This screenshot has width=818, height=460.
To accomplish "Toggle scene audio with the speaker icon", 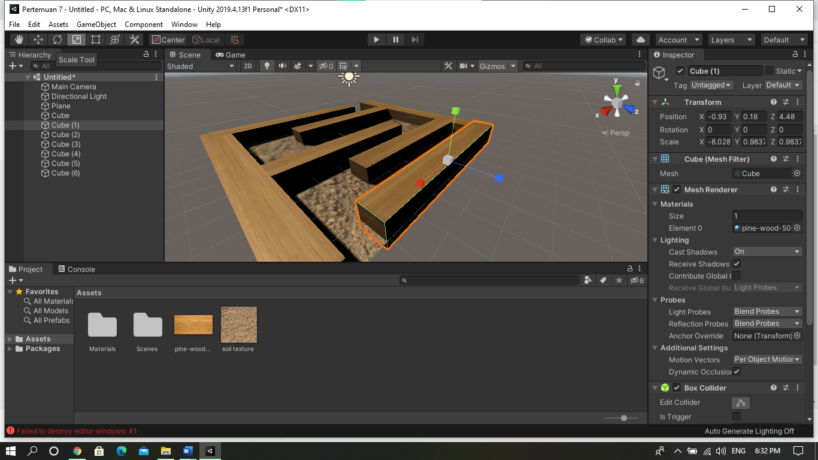I will [281, 66].
